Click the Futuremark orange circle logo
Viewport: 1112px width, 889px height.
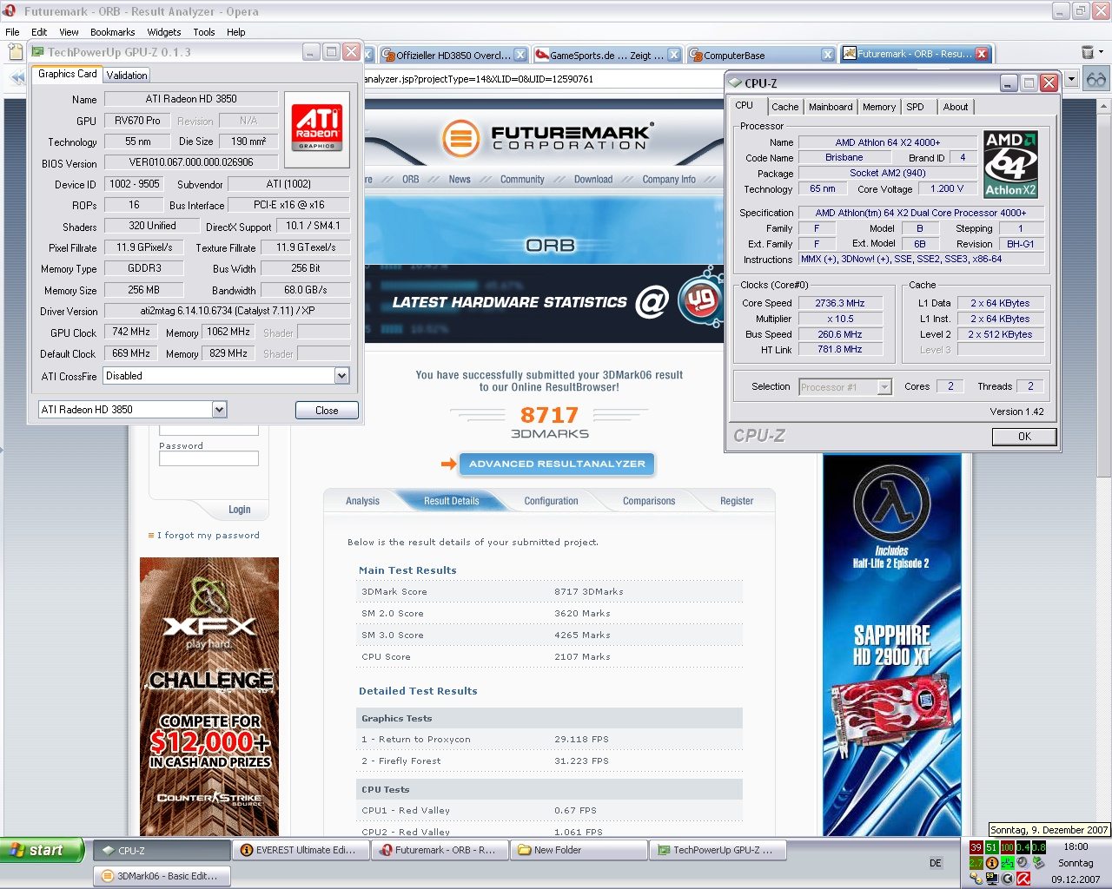pyautogui.click(x=460, y=139)
